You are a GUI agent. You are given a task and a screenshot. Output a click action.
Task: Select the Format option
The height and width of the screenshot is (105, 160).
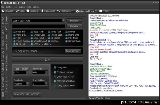(x=70, y=32)
